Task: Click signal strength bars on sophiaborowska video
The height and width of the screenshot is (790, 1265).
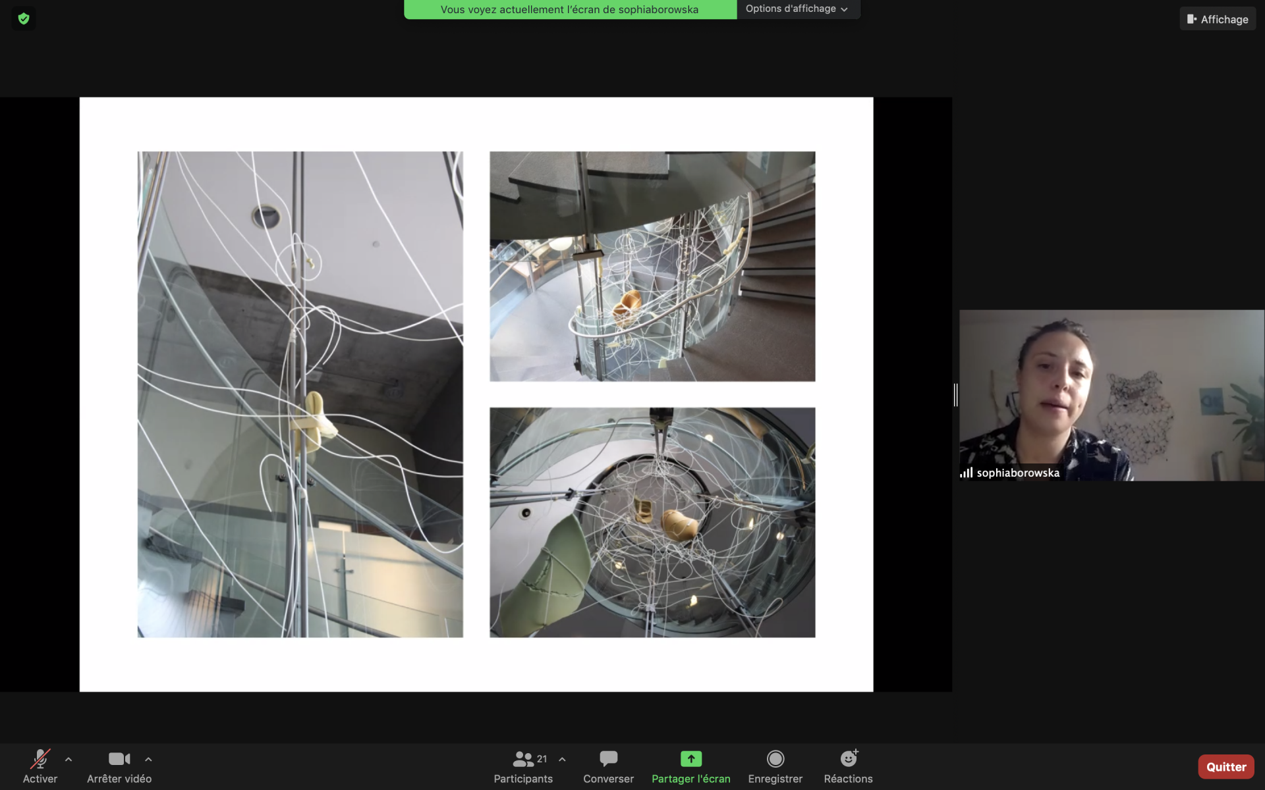Action: click(967, 473)
